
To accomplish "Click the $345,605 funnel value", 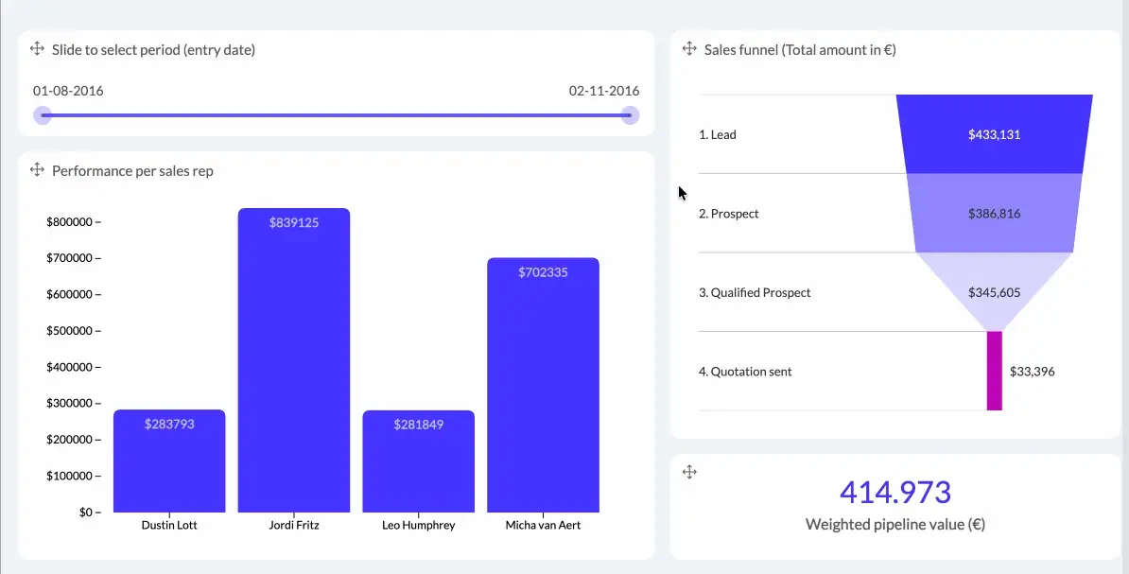I will pyautogui.click(x=995, y=292).
